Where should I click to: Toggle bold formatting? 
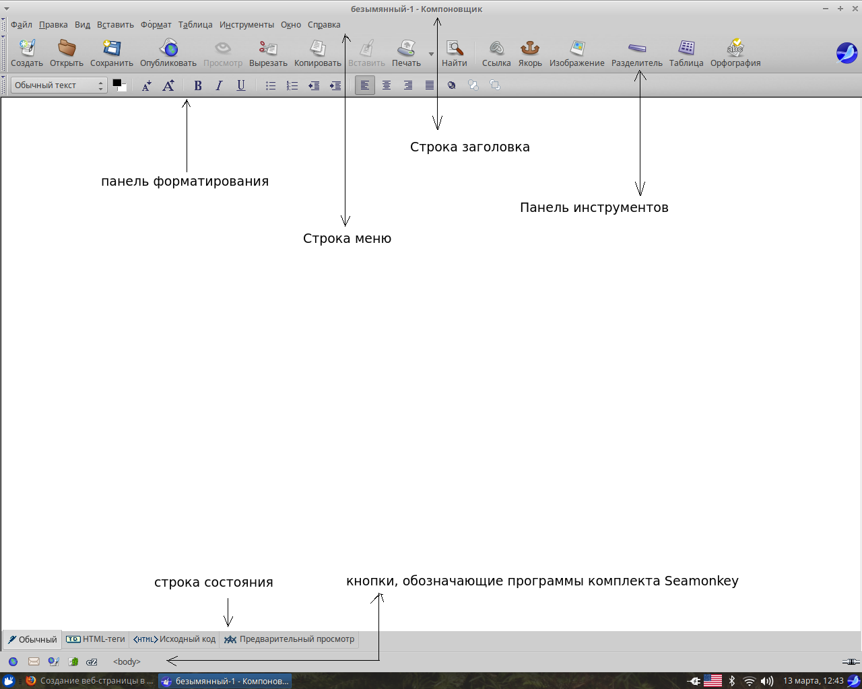tap(198, 85)
